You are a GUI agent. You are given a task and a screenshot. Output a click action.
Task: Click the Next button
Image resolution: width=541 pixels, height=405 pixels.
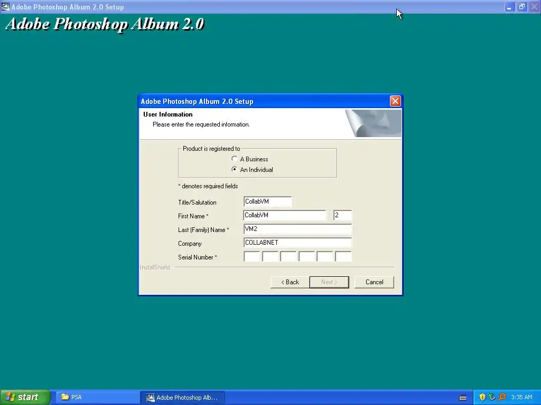[x=329, y=282]
